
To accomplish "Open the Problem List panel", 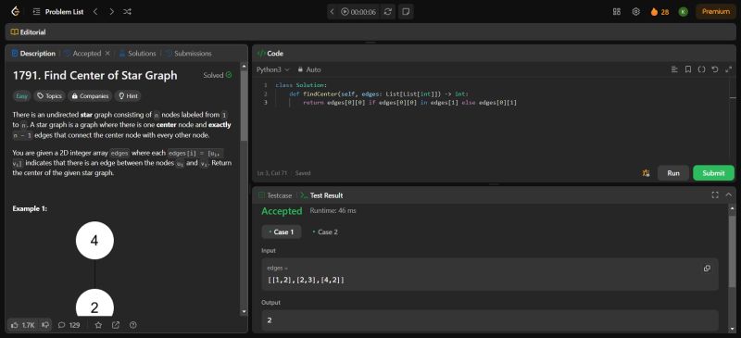I will coord(58,12).
